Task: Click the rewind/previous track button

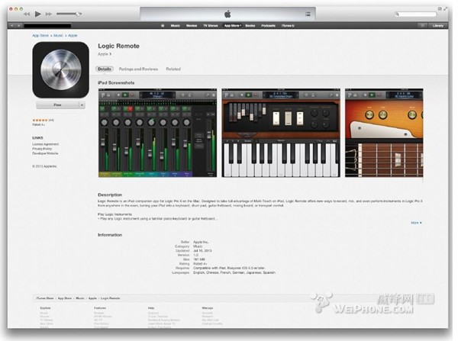Action: 27,14
